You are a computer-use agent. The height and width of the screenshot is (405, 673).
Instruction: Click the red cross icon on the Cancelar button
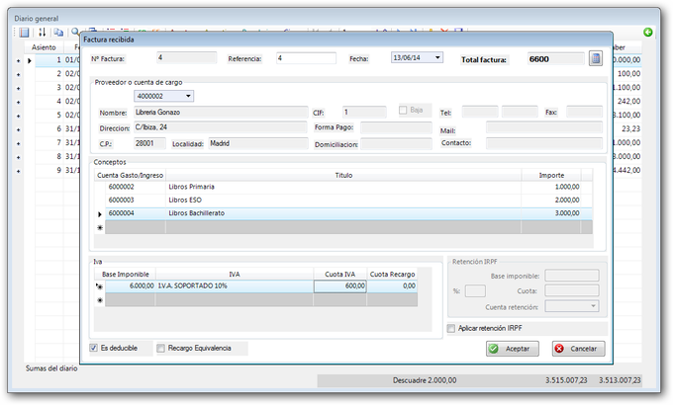[x=559, y=349]
